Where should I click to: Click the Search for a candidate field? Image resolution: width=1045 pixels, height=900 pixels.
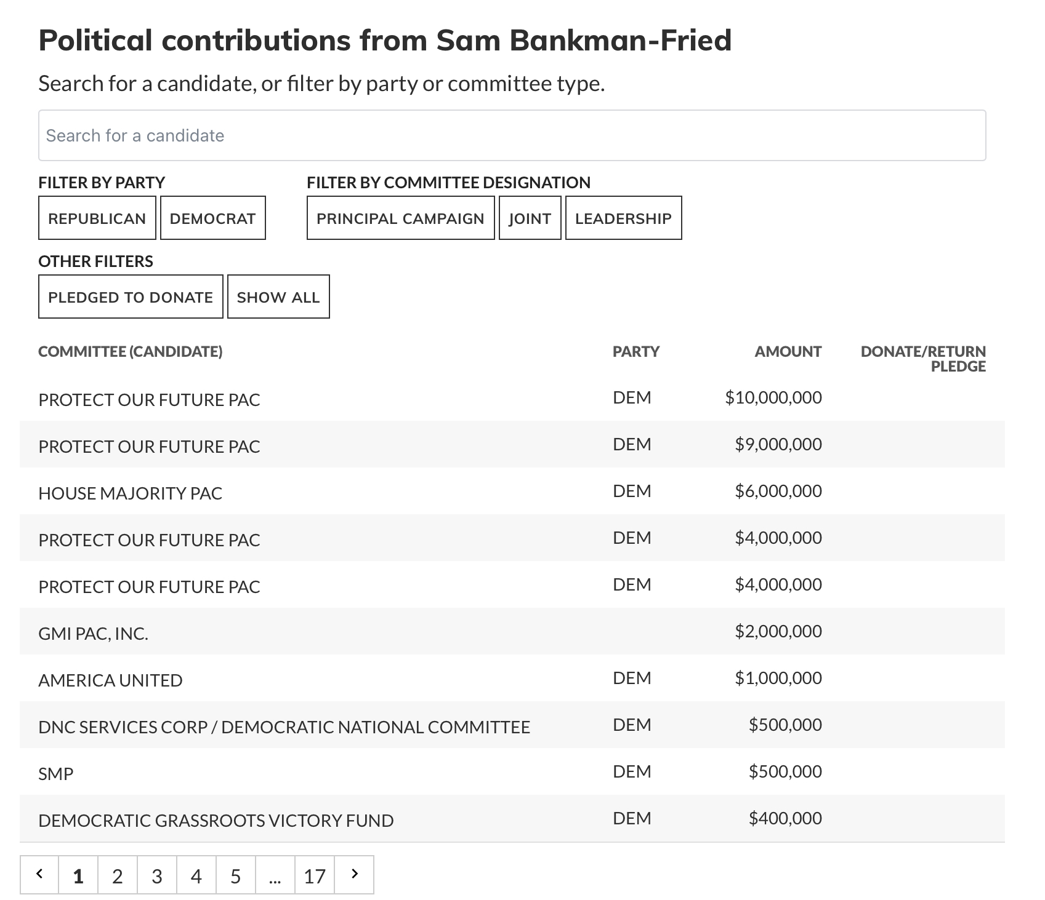512,135
